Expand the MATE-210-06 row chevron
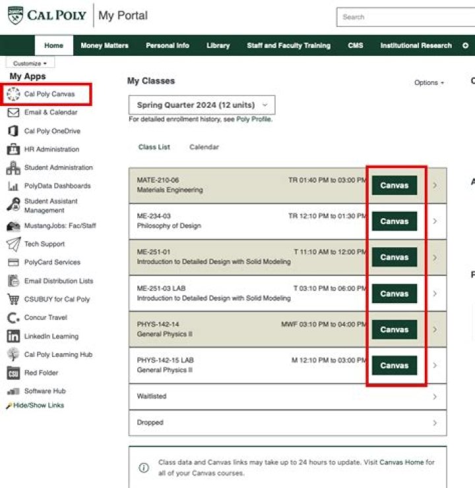This screenshot has height=488, width=475. 435,186
